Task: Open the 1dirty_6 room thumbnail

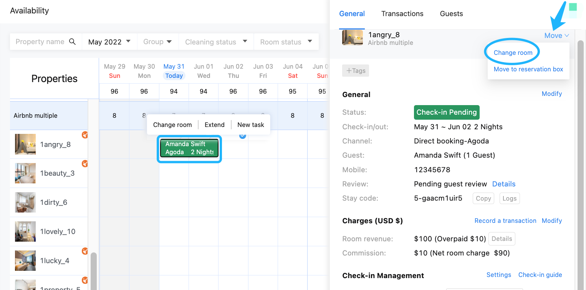Action: point(25,203)
